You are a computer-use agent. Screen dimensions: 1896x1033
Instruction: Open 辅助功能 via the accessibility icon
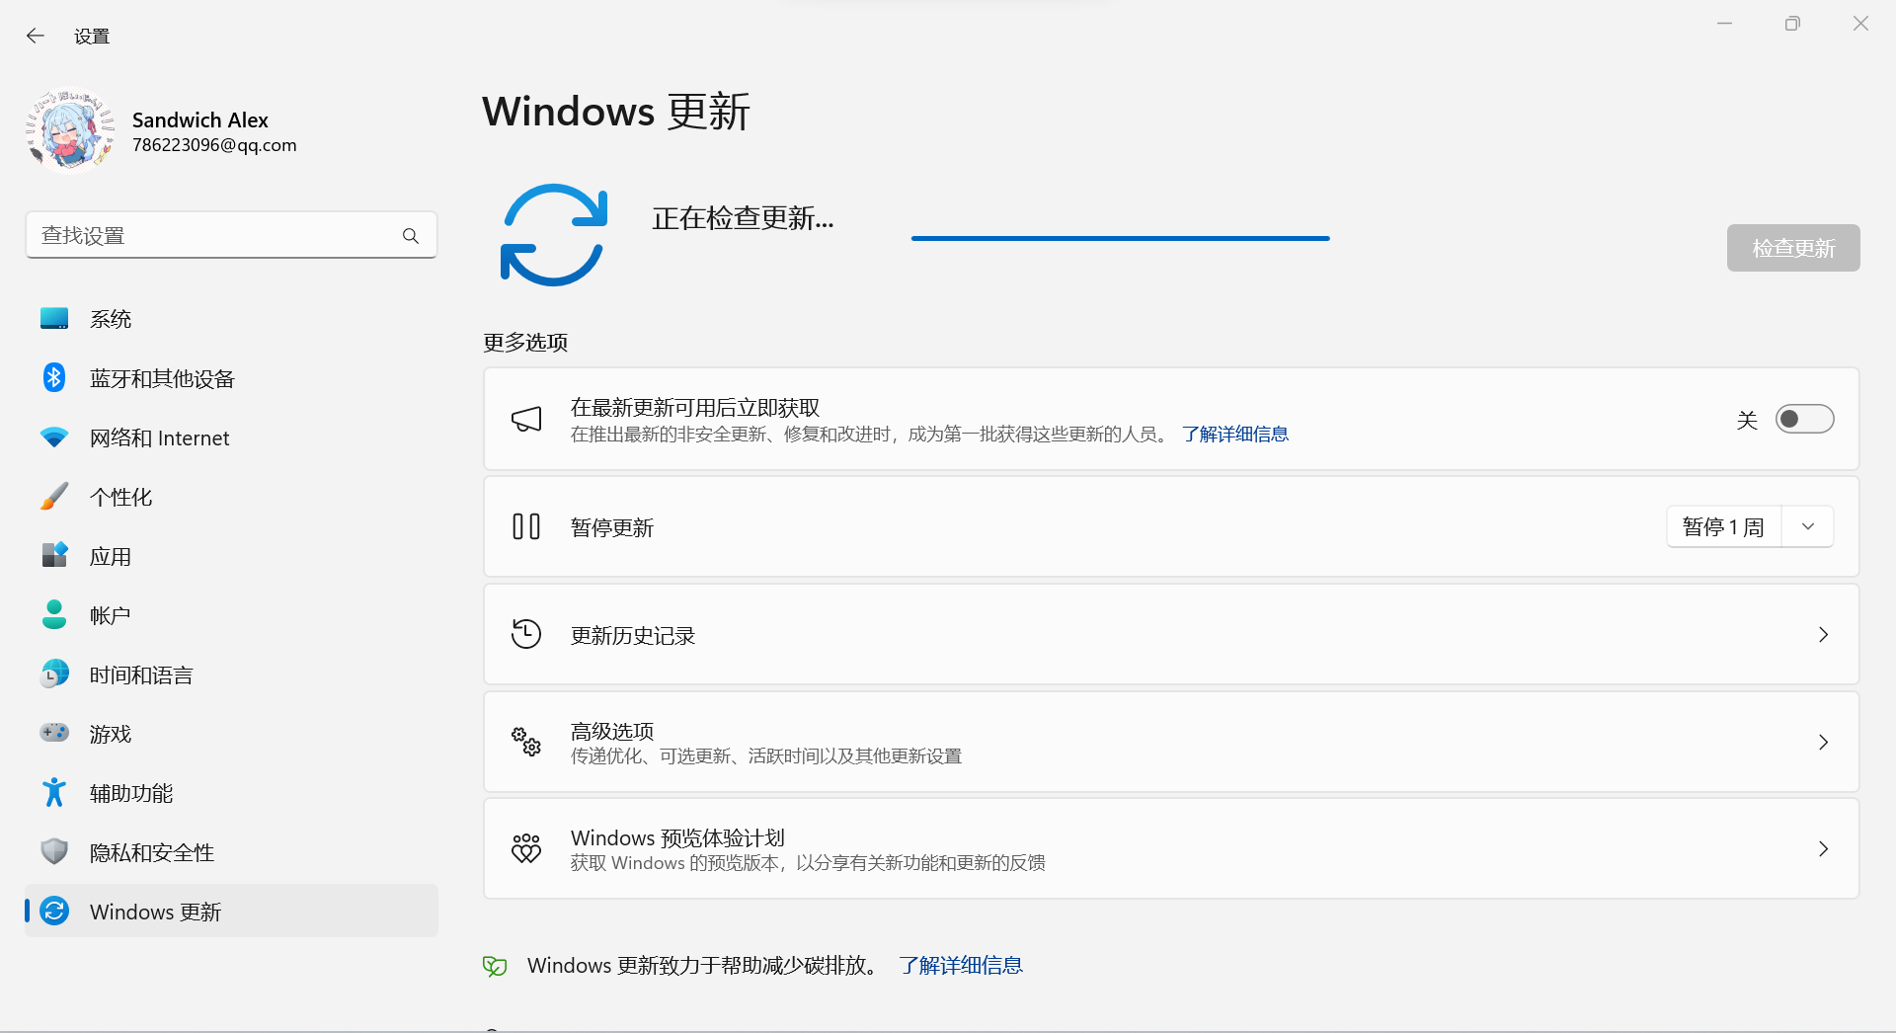pyautogui.click(x=54, y=792)
